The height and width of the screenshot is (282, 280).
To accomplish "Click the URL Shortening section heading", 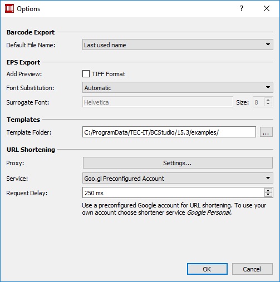I will pos(31,150).
